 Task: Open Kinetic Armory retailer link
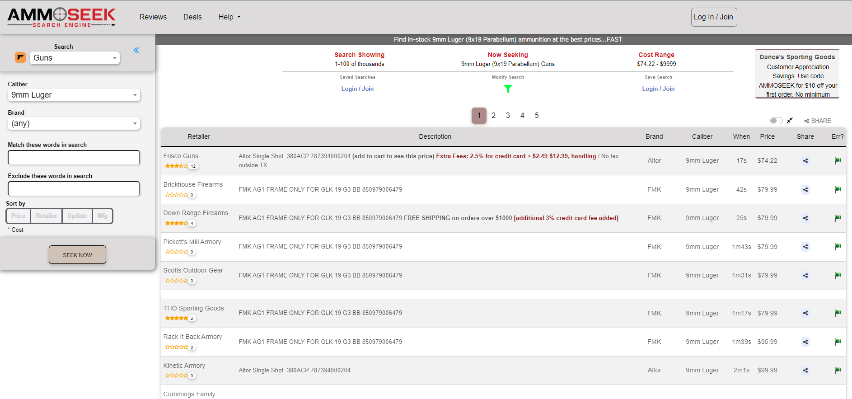click(184, 366)
